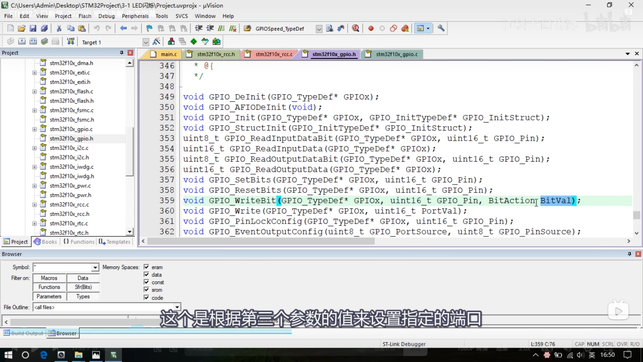643x362 pixels.
Task: Click the editor horizontal scrollbar thumb
Action: [261, 241]
